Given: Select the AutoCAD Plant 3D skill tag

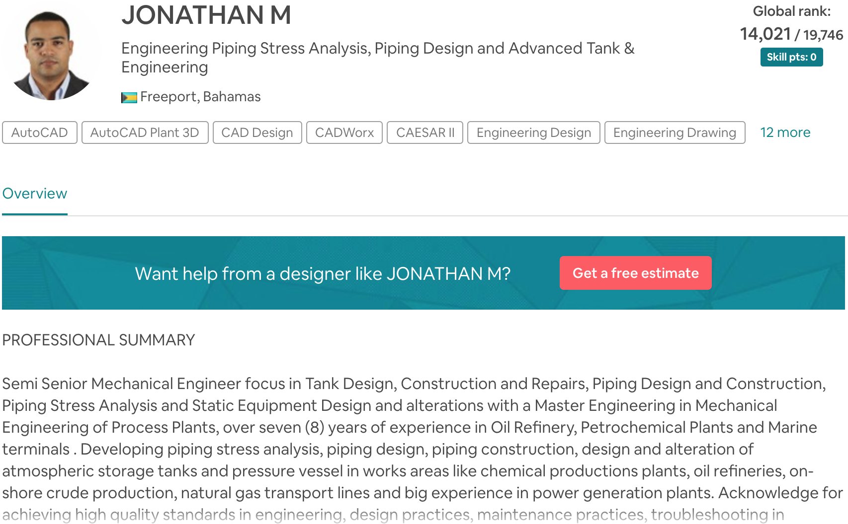Looking at the screenshot, I should 145,132.
